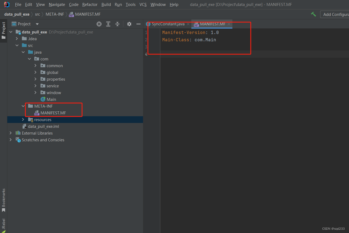Open the Build menu

click(x=106, y=4)
